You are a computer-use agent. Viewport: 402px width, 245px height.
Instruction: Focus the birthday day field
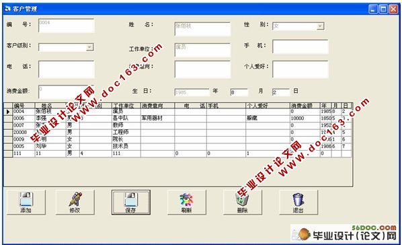(x=281, y=92)
